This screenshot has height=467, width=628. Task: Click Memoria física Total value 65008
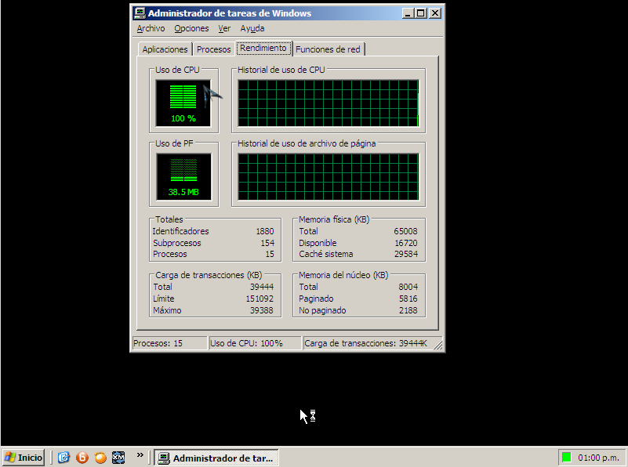coord(405,231)
